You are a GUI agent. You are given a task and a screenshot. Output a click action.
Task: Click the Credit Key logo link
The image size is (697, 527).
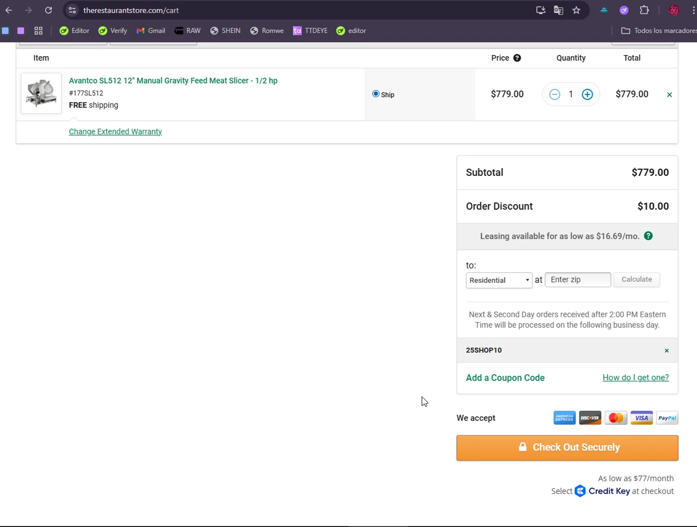click(x=602, y=491)
